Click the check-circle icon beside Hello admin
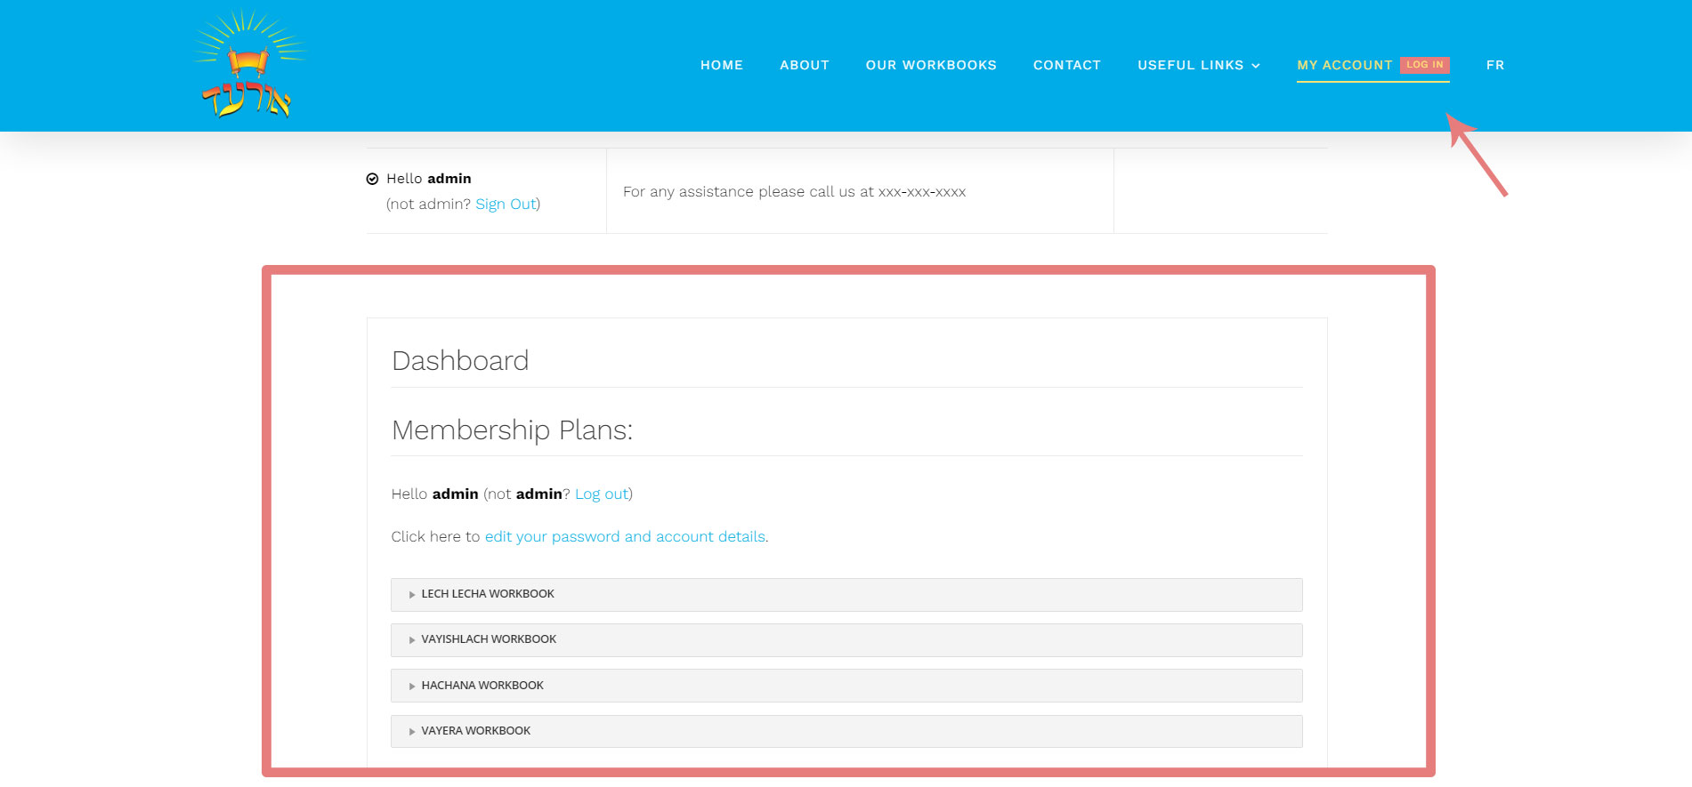 (372, 179)
